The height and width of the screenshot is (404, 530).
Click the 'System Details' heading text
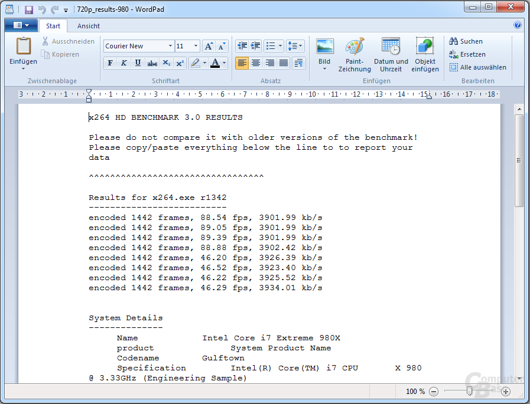[x=126, y=318]
